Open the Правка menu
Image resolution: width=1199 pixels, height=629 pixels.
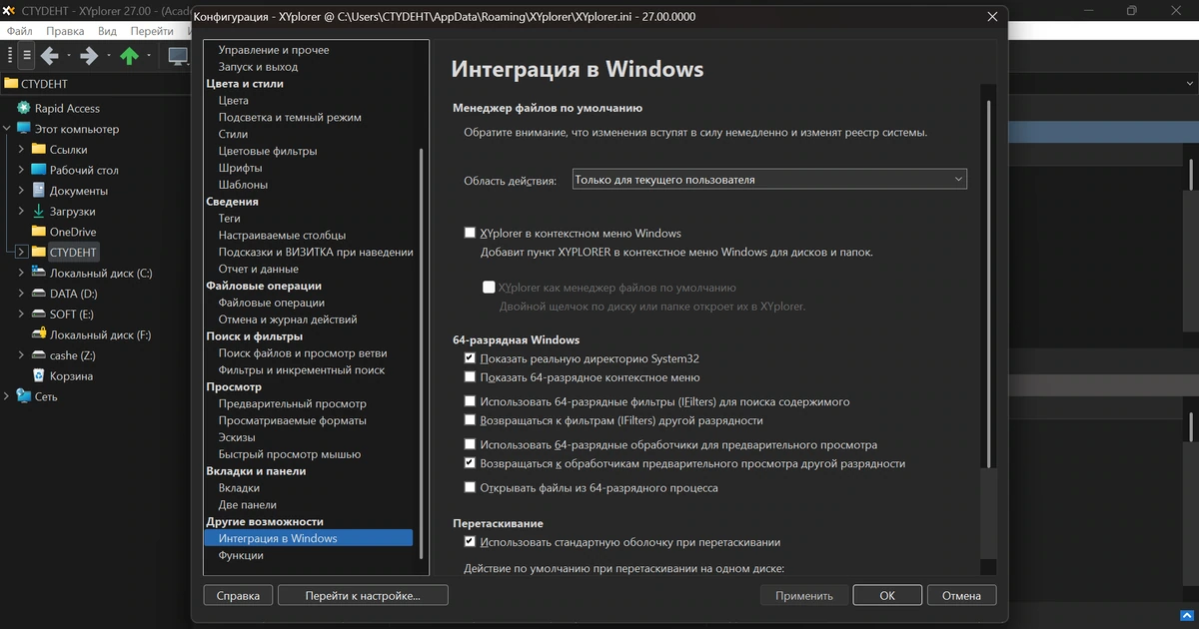tap(65, 32)
